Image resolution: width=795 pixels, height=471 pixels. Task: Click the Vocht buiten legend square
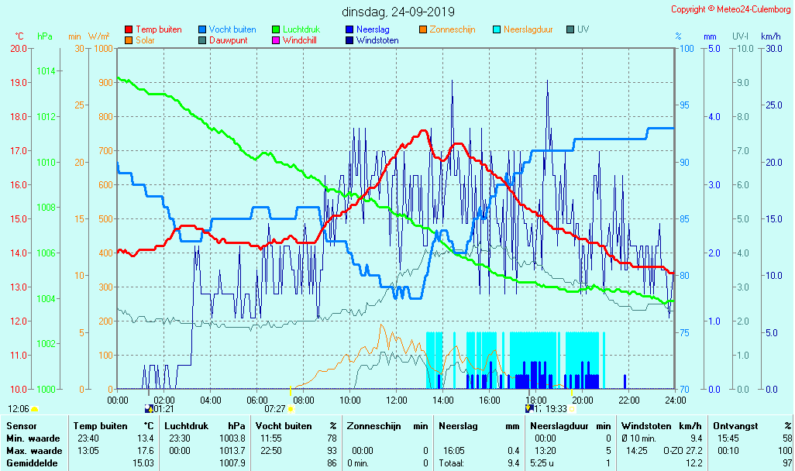click(x=202, y=29)
